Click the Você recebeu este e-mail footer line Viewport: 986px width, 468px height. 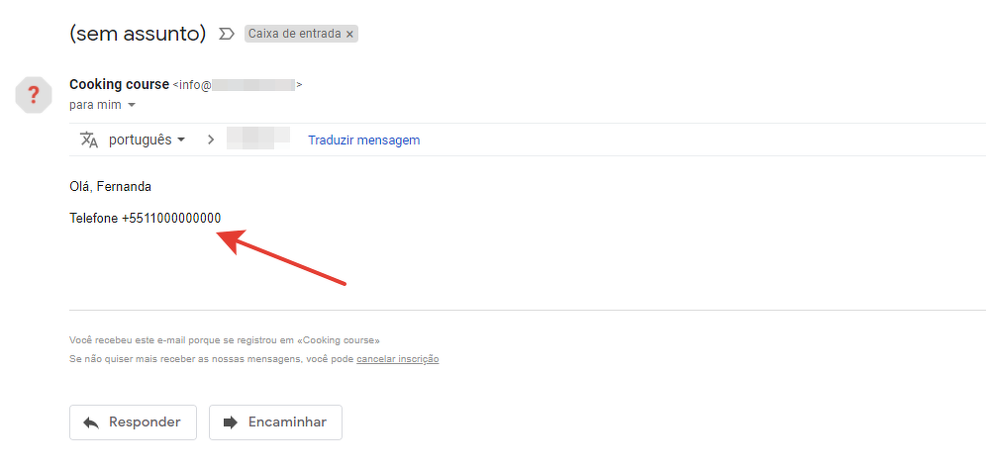[225, 340]
